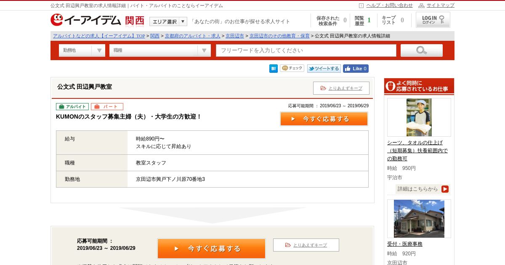This screenshot has width=505, height=265.
Task: Open the エリア選択 dropdown
Action: pos(168,21)
